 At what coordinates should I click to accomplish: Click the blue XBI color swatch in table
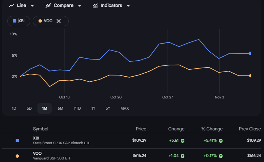click(x=17, y=140)
